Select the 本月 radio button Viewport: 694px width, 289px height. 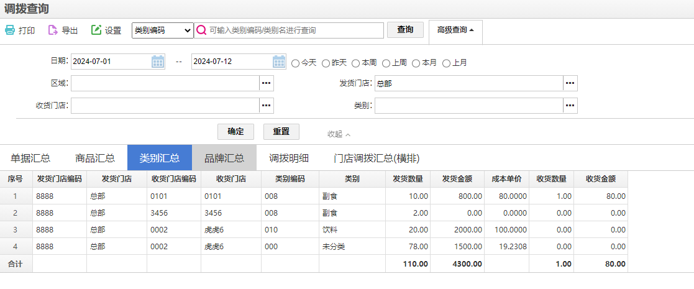pyautogui.click(x=416, y=63)
